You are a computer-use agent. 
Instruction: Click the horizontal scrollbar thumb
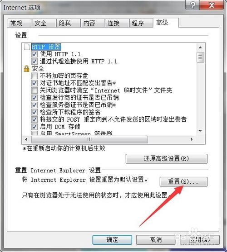(89, 139)
